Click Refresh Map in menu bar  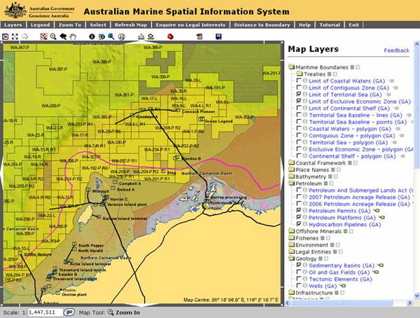[x=131, y=25]
